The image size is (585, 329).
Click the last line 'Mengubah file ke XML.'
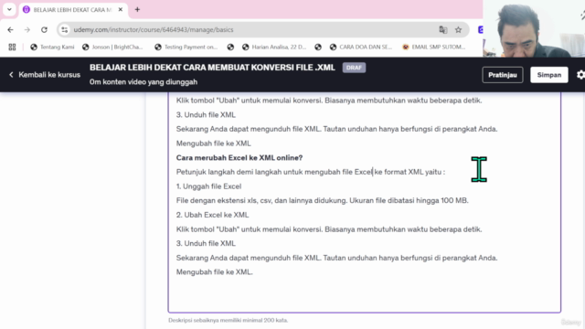coord(214,272)
